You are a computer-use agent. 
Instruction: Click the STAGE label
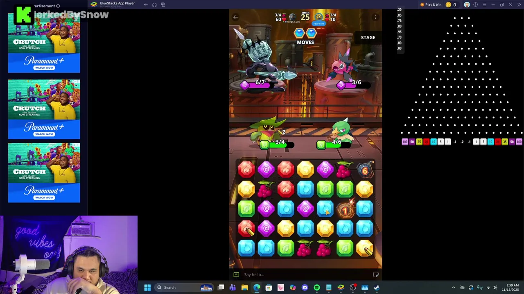click(x=368, y=38)
